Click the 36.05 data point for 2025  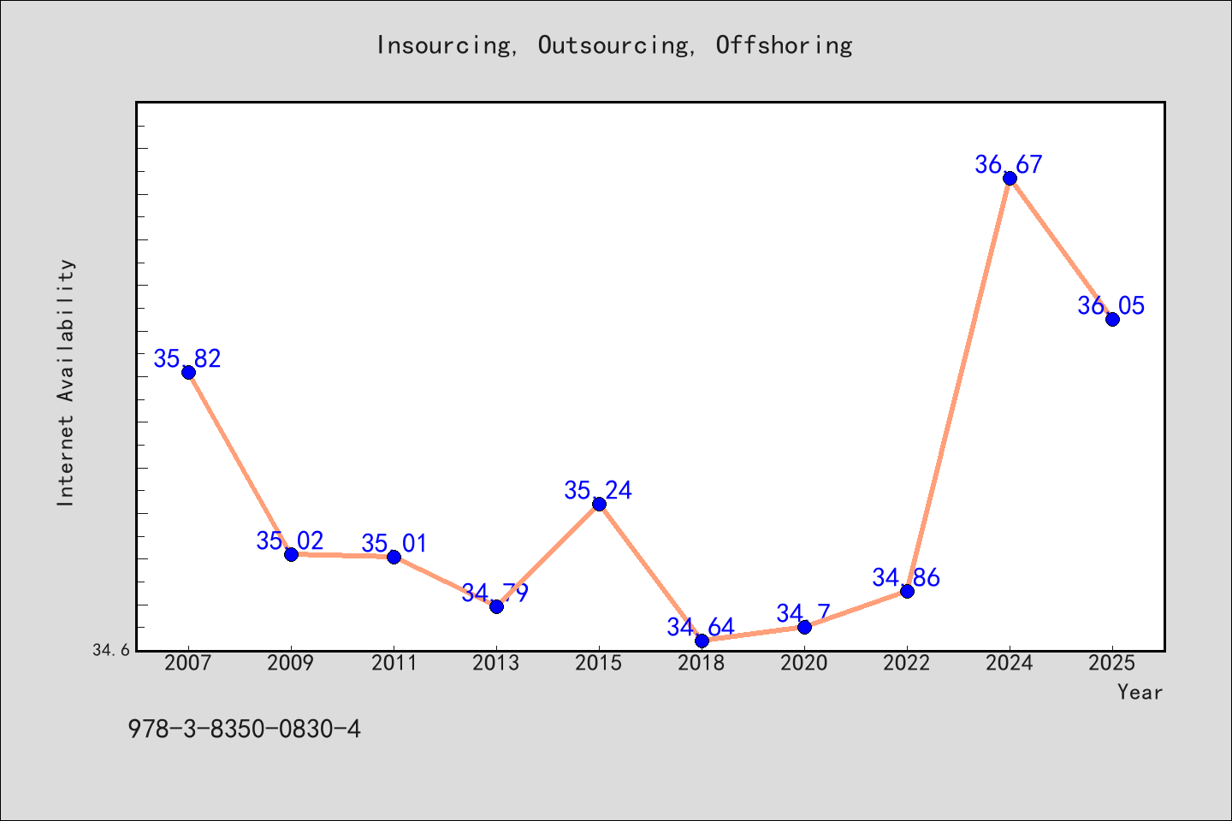click(x=1112, y=319)
